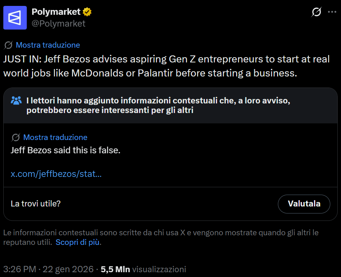Click the 3:26 PM · 22 gen 2026 timestamp
This screenshot has height=277, width=341.
(x=48, y=269)
